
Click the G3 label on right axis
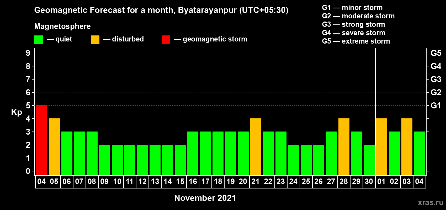coord(436,79)
